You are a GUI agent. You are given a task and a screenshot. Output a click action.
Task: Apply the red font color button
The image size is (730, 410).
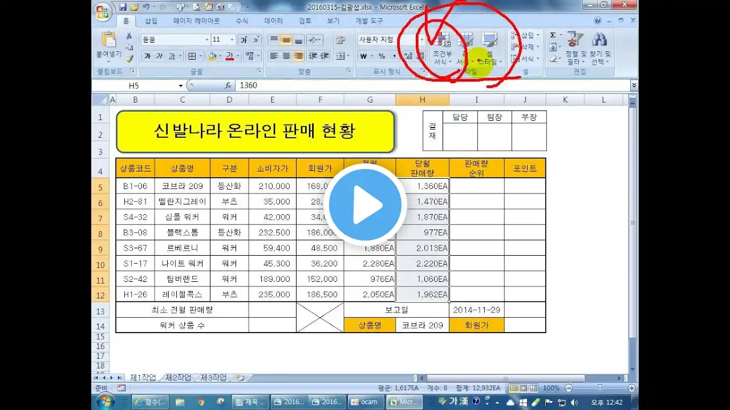[229, 56]
